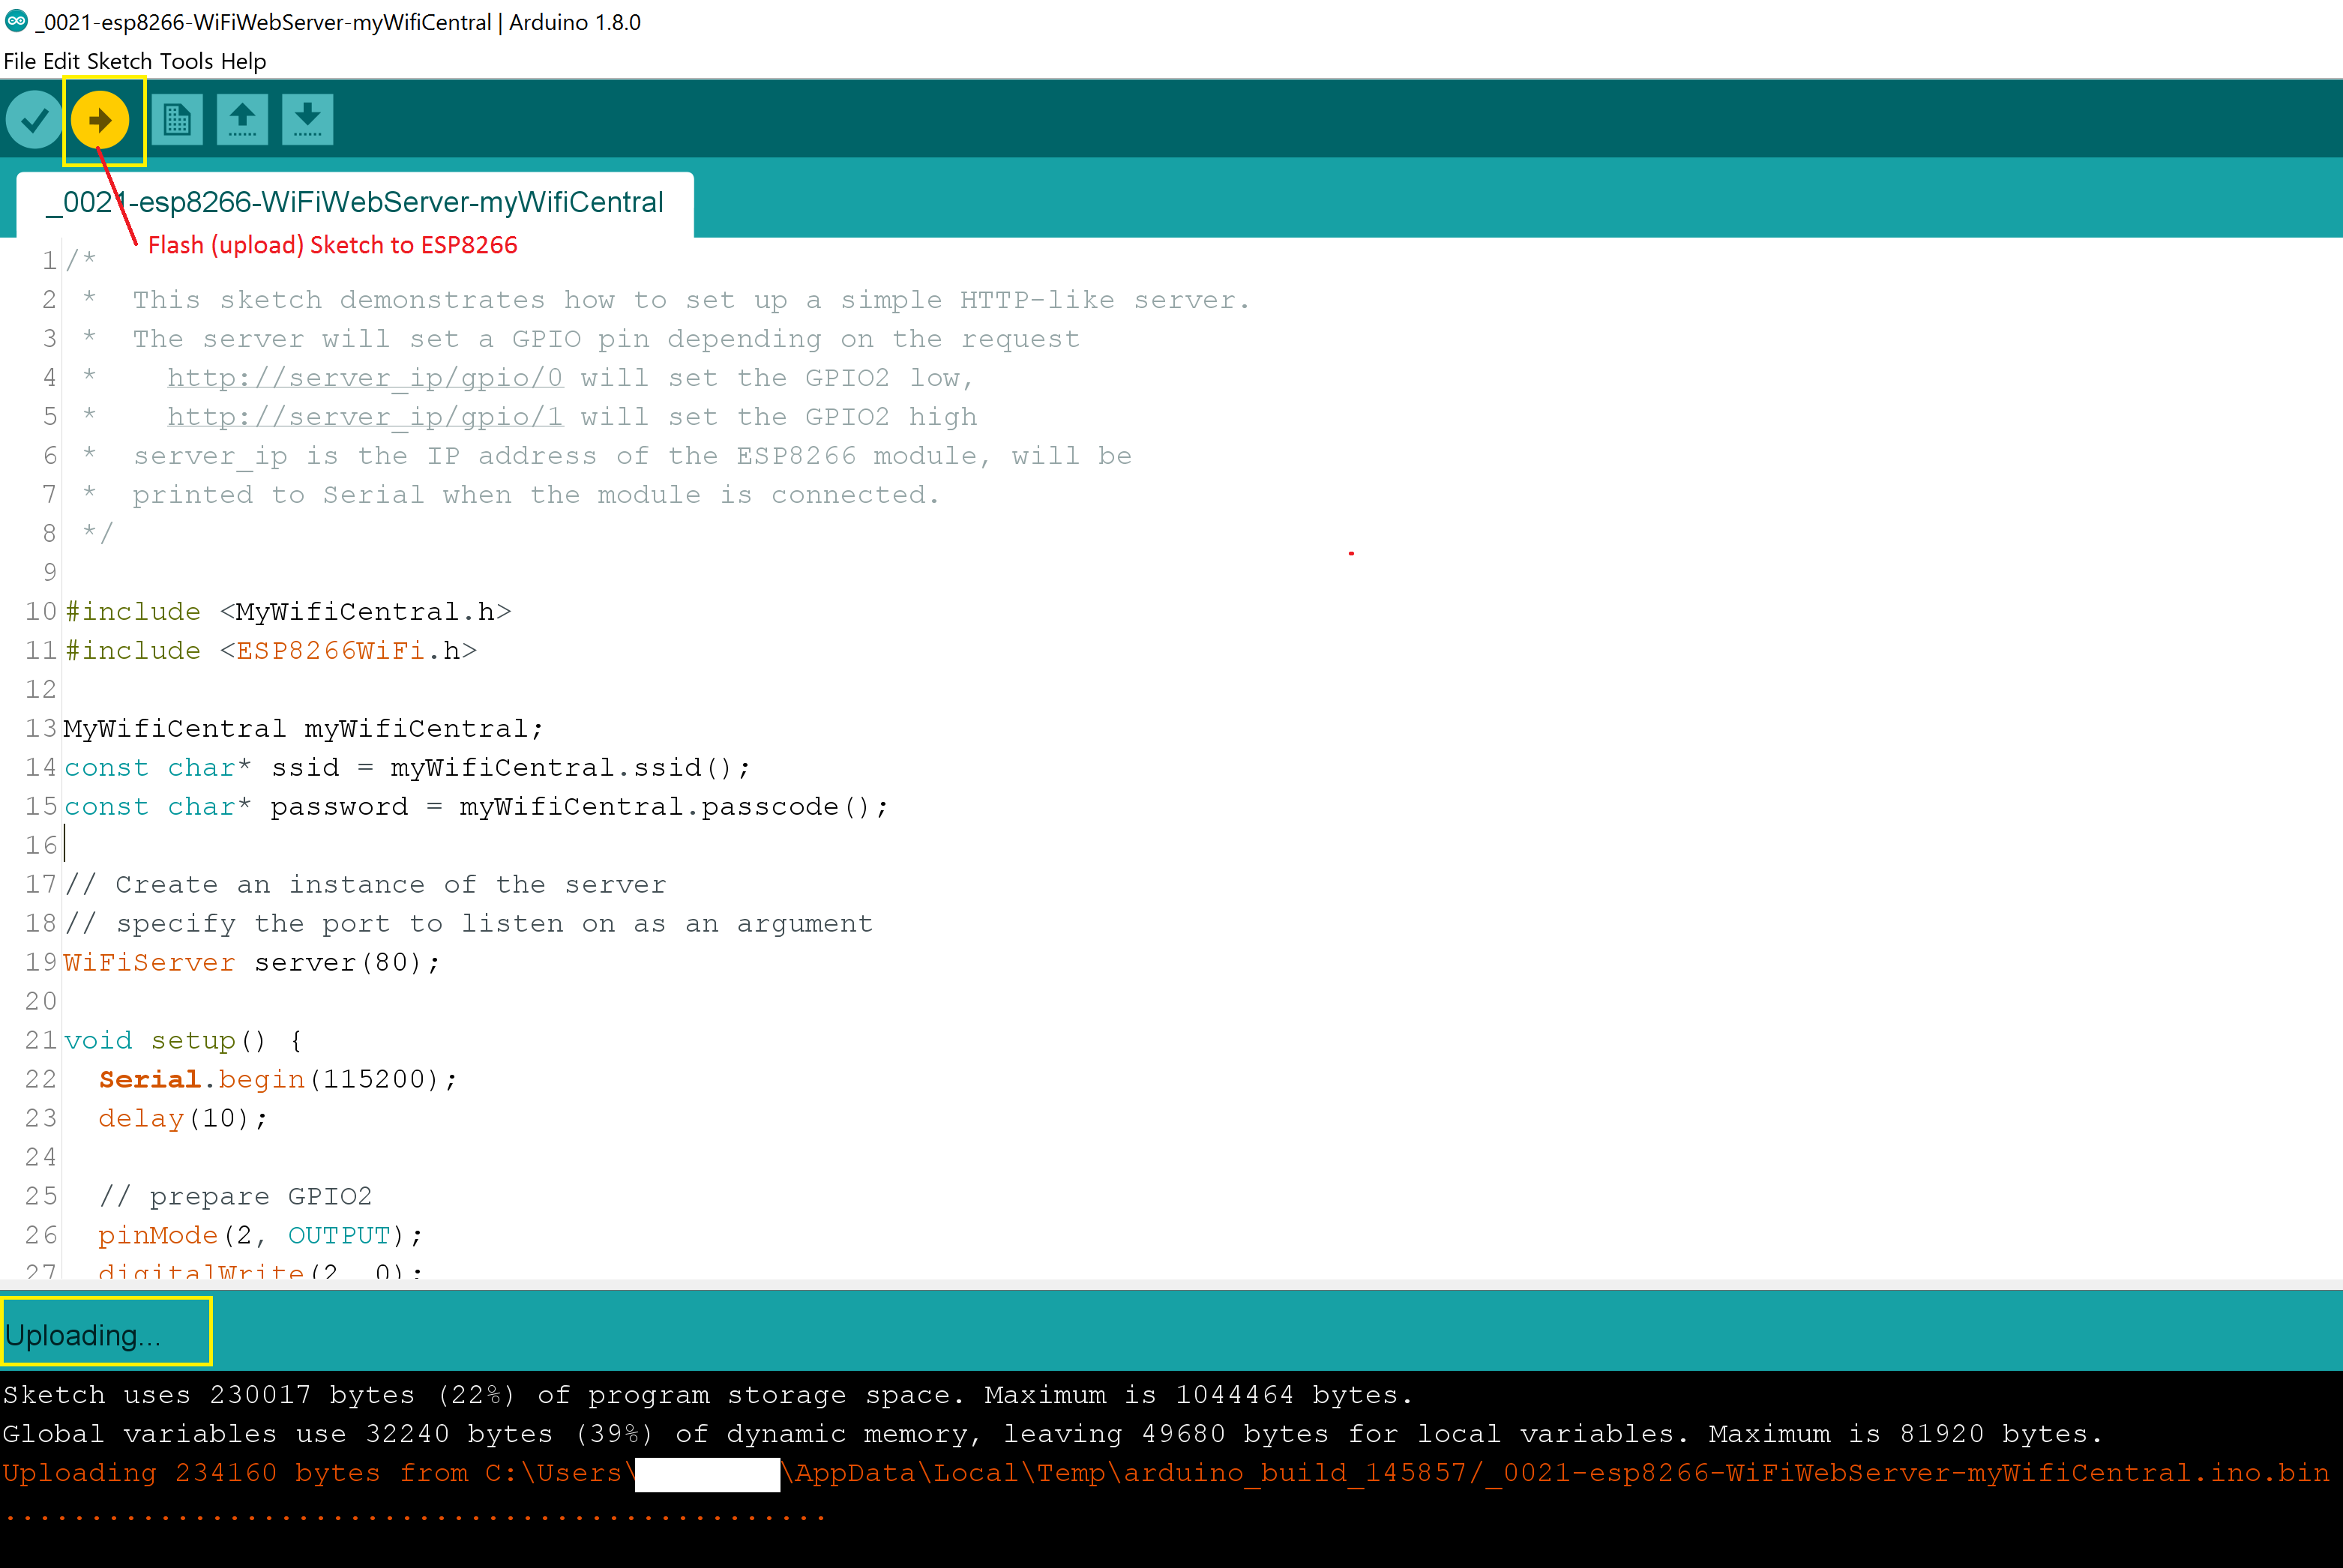Click the #include <ESP8266WiFi.h> line
The width and height of the screenshot is (2343, 1568).
[x=271, y=651]
